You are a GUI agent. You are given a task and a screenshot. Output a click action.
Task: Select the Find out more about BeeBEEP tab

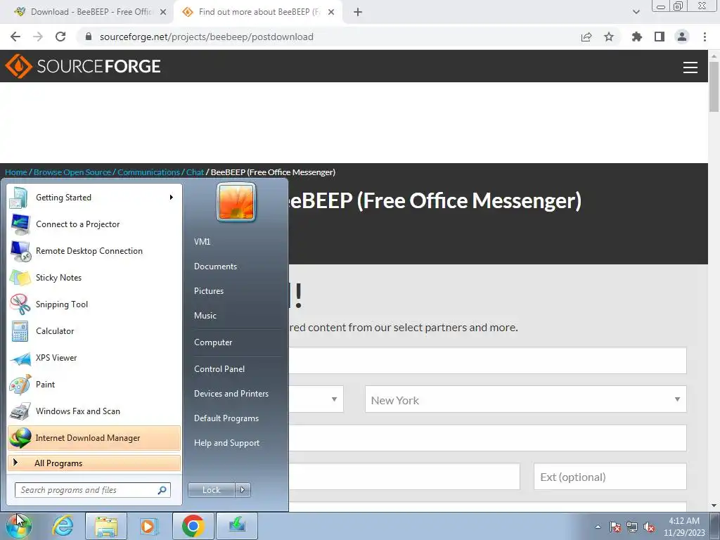[257, 12]
